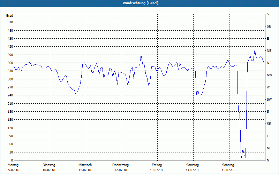The image size is (279, 174).
Task: Click the date 12.07.18
Action: [x=121, y=170]
